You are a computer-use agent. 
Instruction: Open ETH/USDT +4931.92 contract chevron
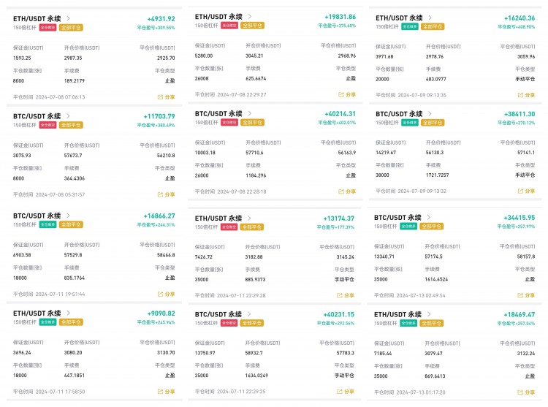click(68, 18)
